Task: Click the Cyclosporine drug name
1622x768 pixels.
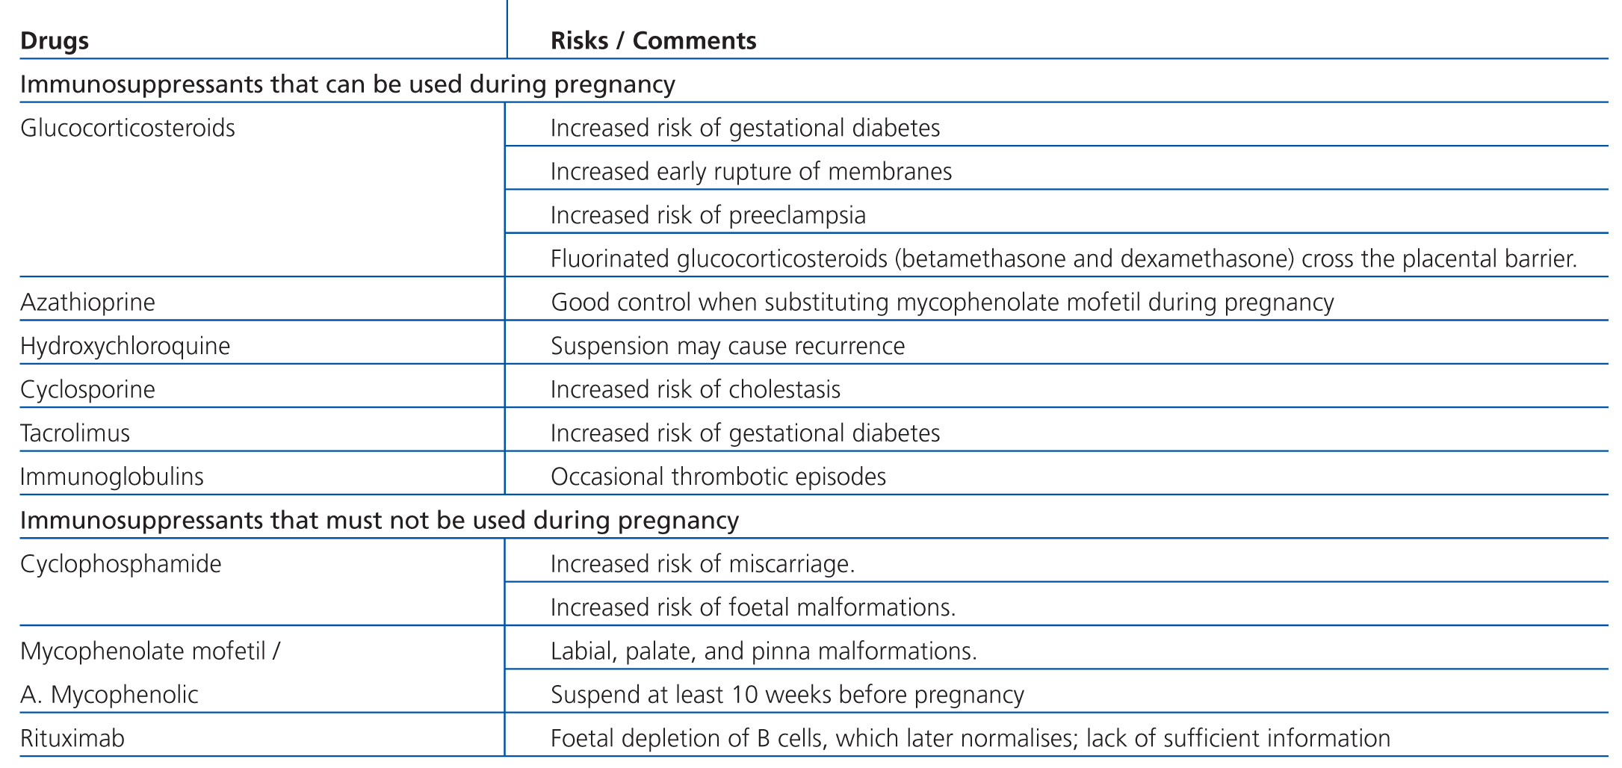Action: 88,389
